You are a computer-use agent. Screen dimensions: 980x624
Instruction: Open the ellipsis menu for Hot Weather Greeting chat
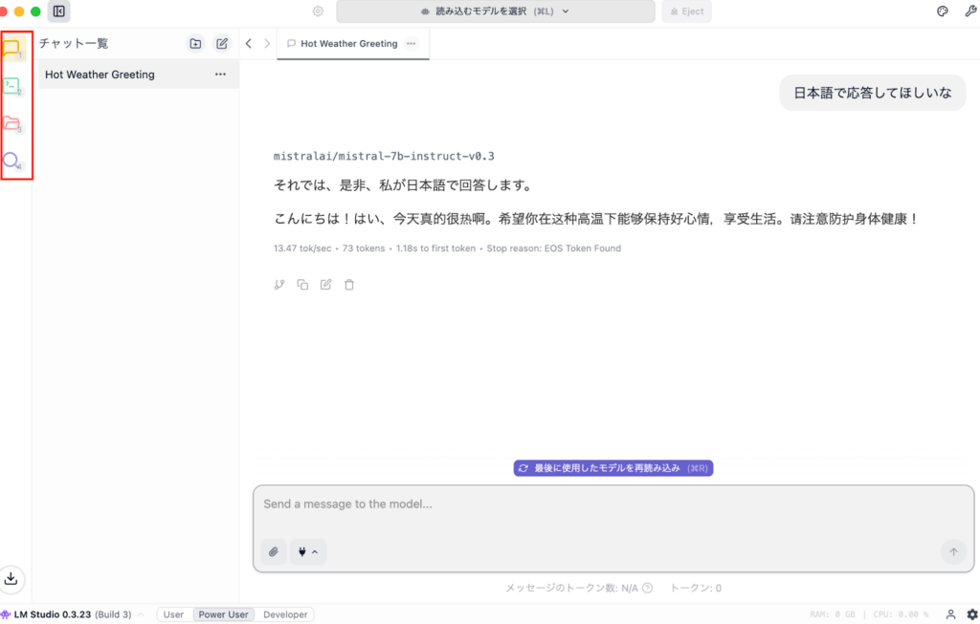click(220, 75)
